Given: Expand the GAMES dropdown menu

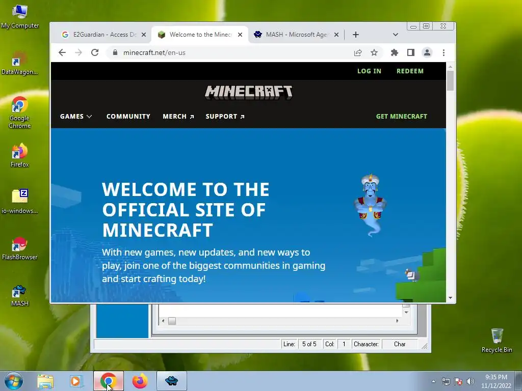Looking at the screenshot, I should pos(76,117).
